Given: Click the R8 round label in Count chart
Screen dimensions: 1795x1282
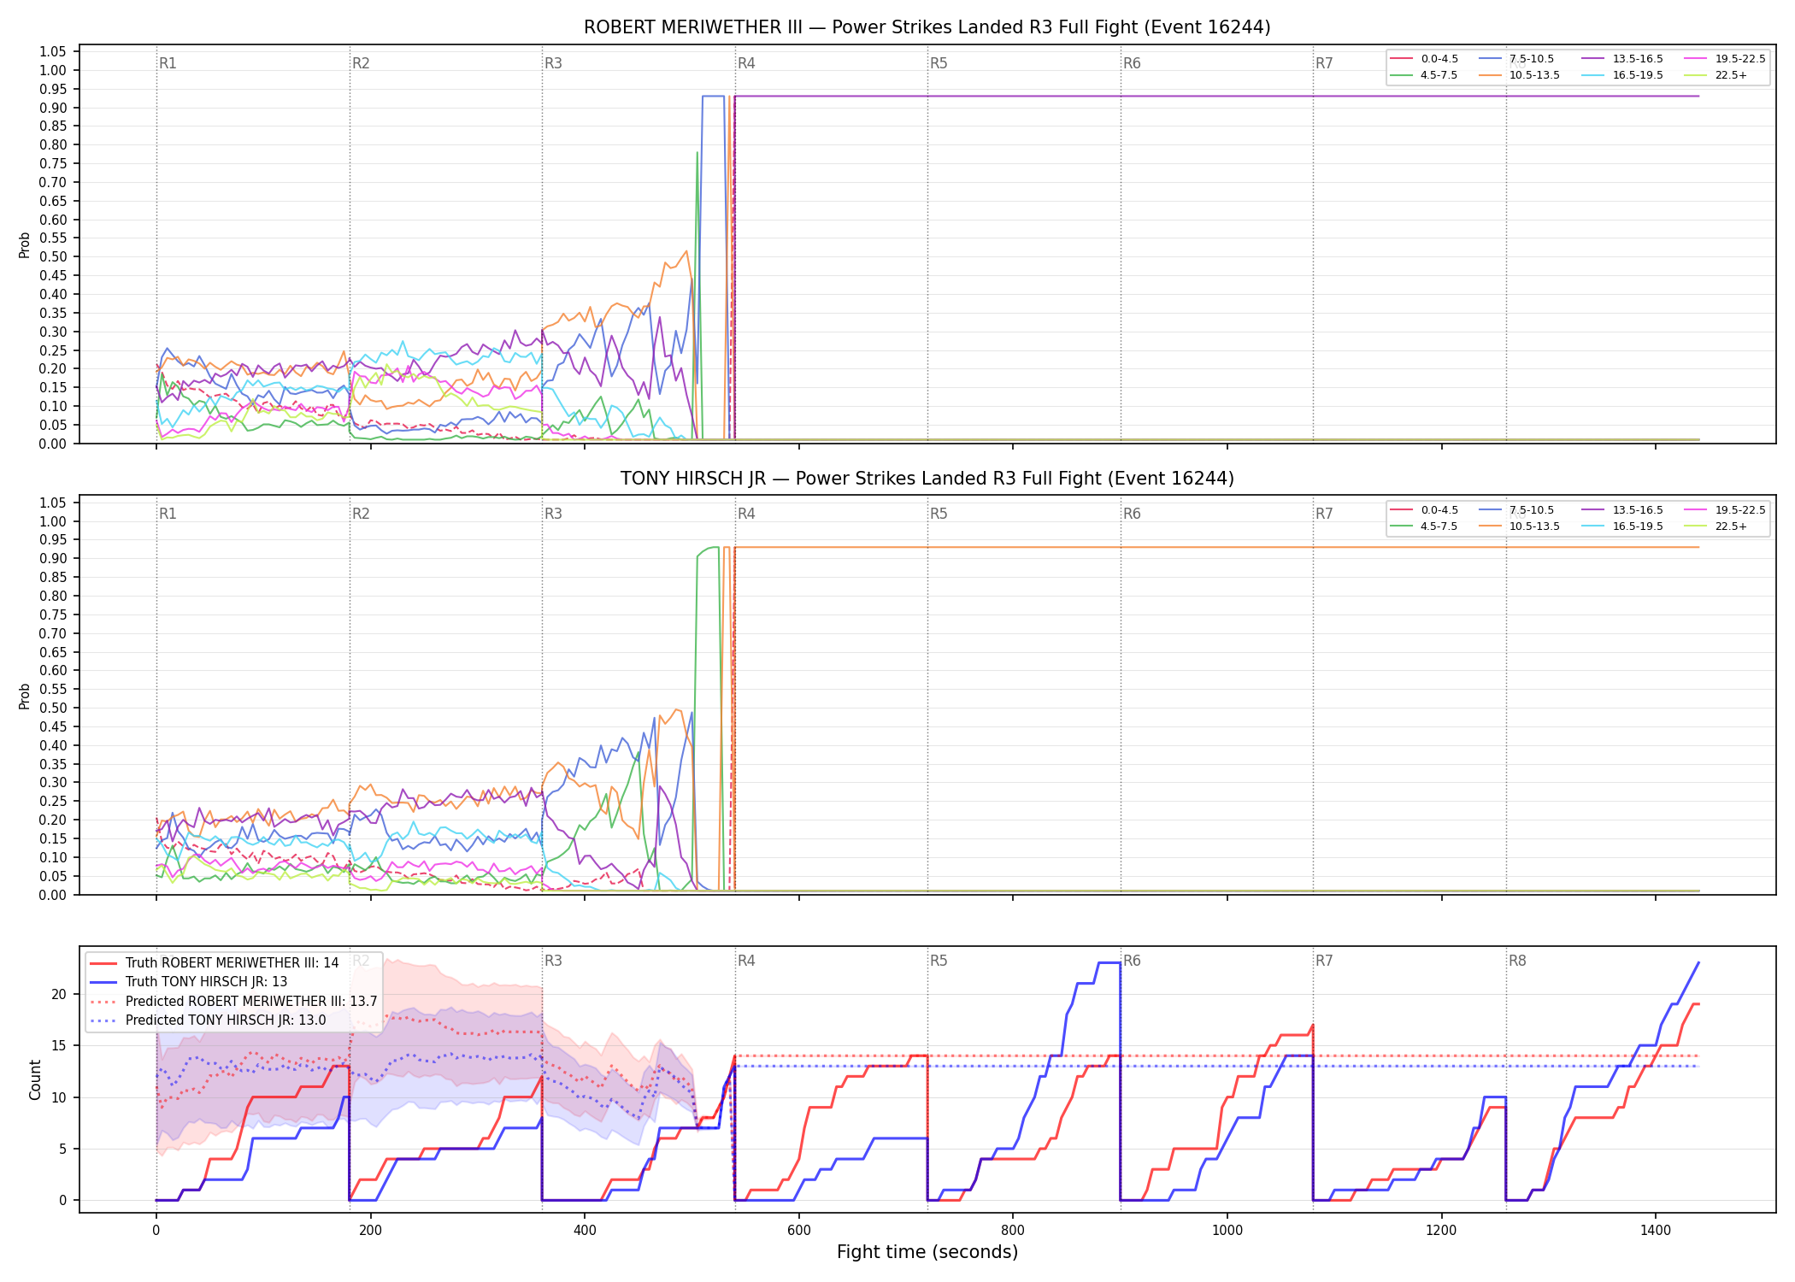Looking at the screenshot, I should pyautogui.click(x=1517, y=961).
